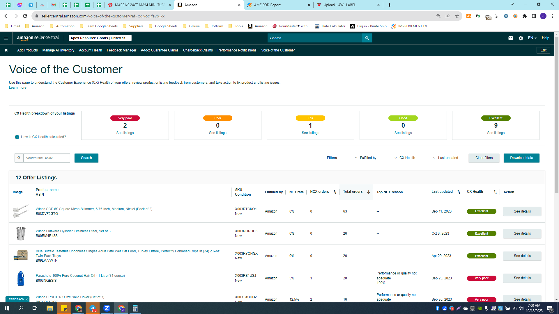Click the Edit button in the nav bar
Viewport: 559px width, 314px height.
(543, 50)
